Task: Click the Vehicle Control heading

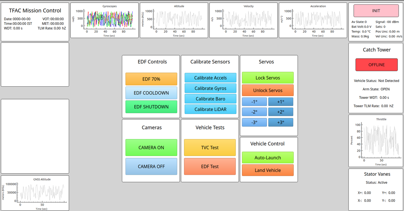Action: click(267, 144)
